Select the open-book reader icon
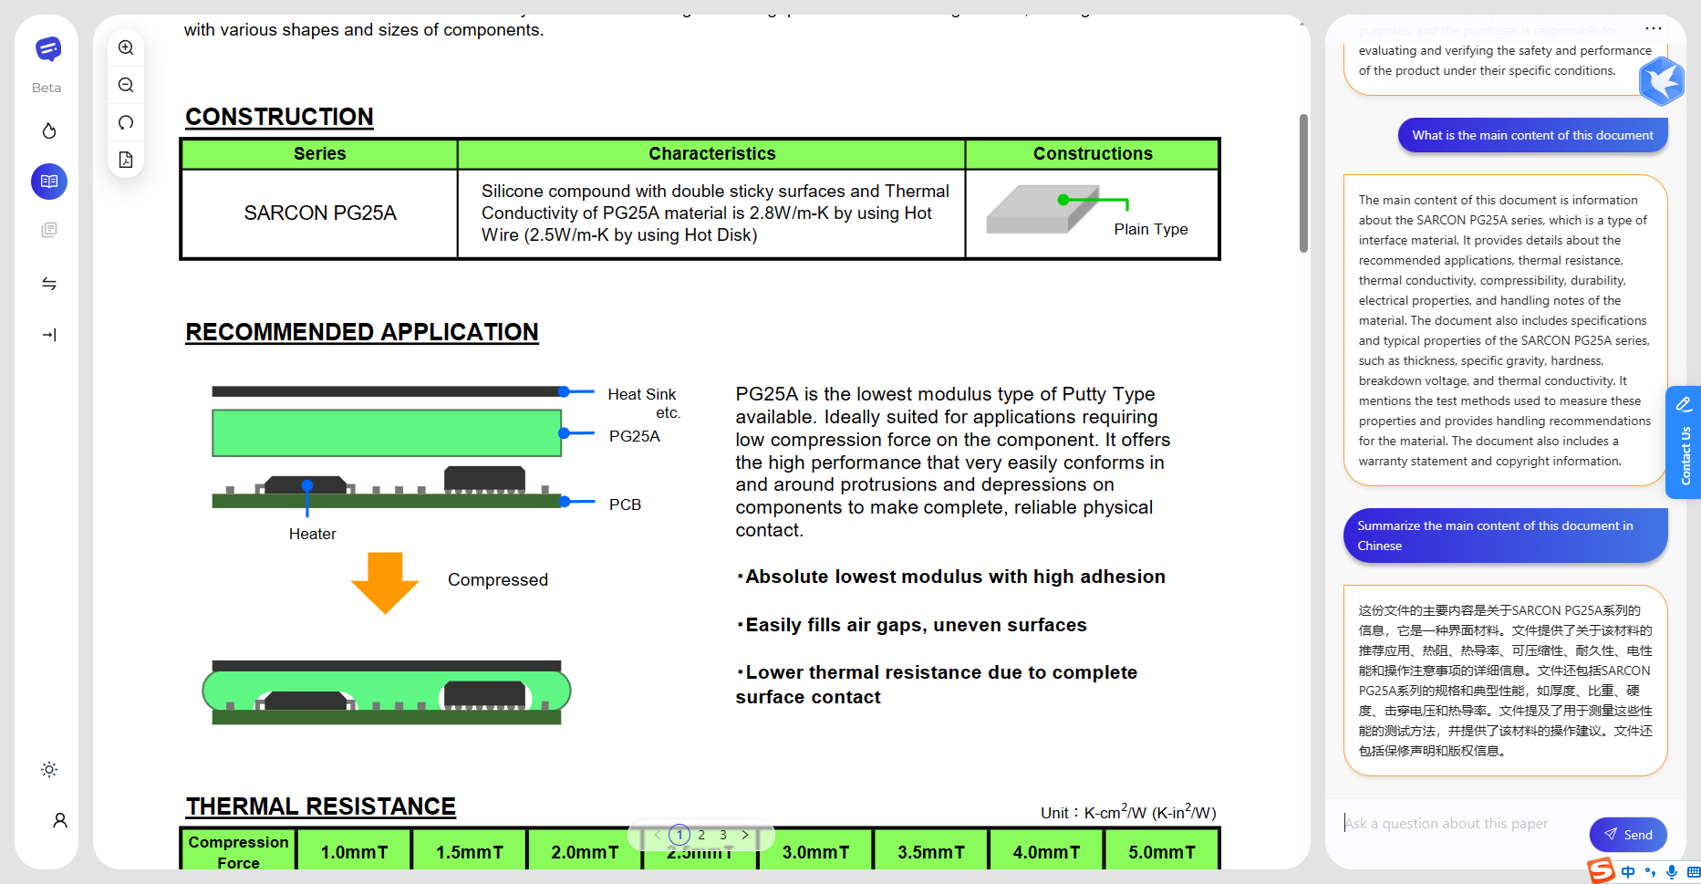The image size is (1701, 884). click(x=49, y=182)
